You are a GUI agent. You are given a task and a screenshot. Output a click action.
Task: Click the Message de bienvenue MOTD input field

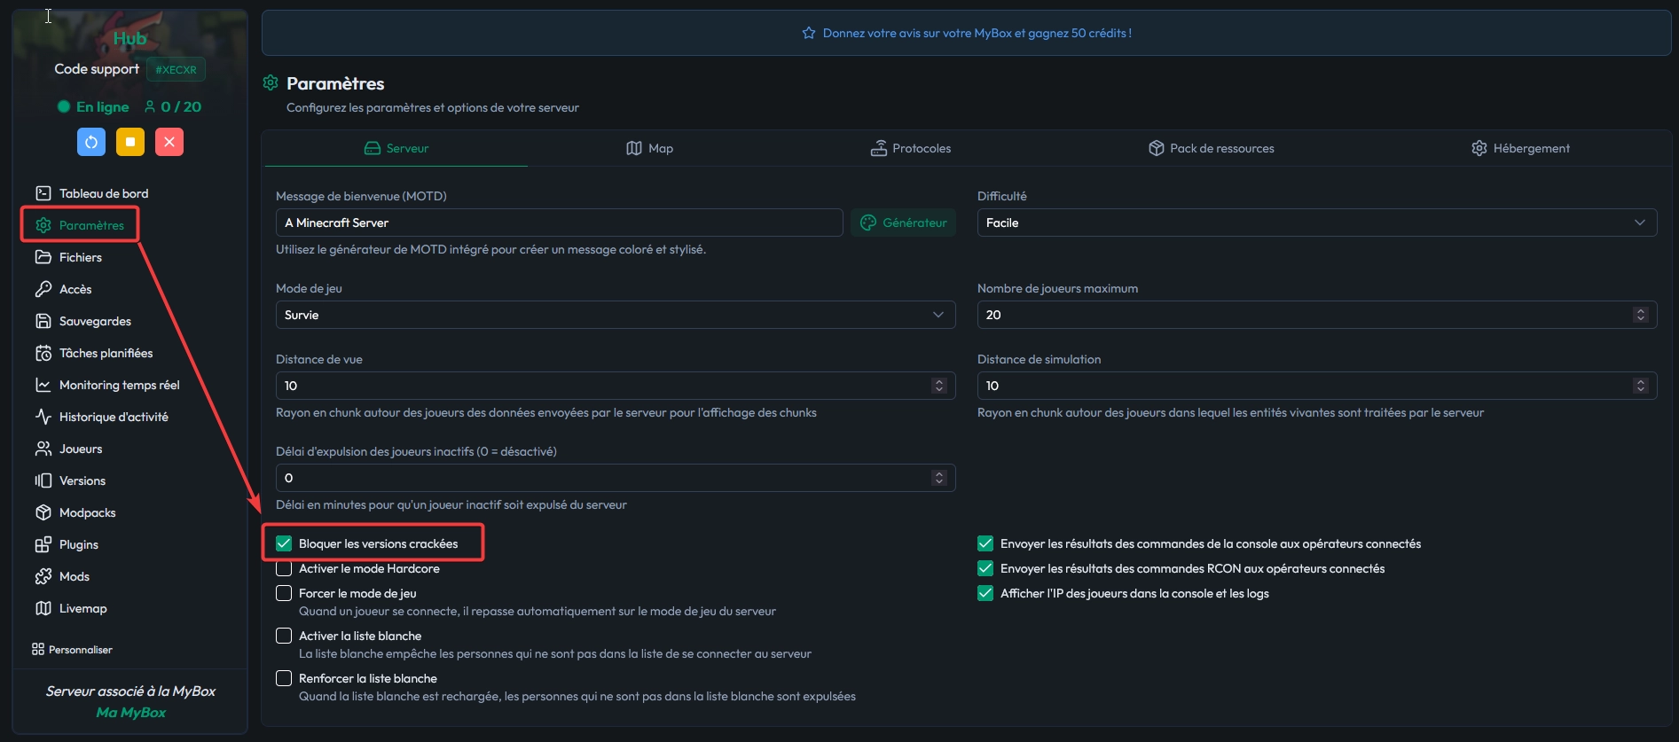pos(559,223)
